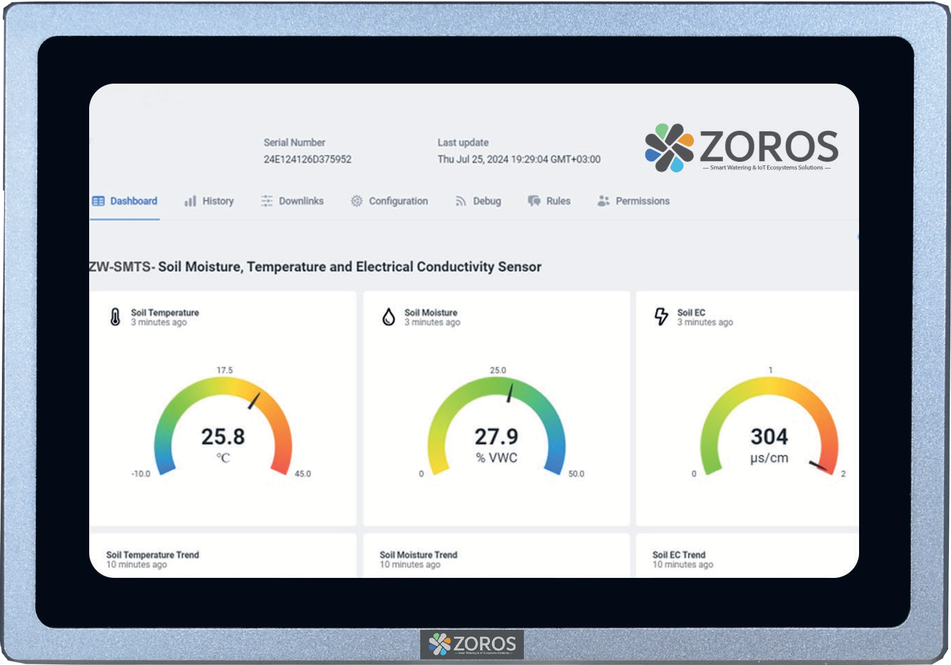Click the thermometer icon on Soil Temperature card
The image size is (951, 665).
click(115, 317)
